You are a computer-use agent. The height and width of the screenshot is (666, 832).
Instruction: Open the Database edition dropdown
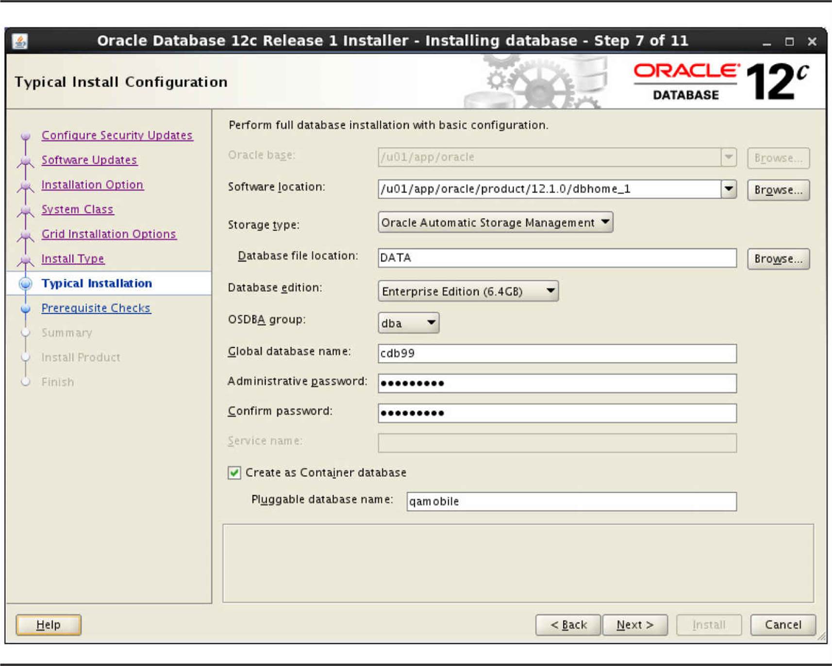coord(468,292)
